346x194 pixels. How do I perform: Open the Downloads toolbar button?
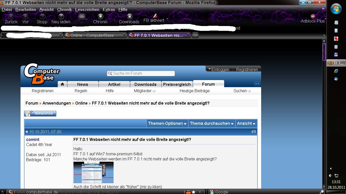click(129, 19)
